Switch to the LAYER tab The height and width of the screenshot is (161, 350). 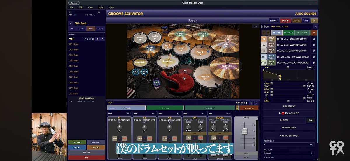click(x=100, y=29)
